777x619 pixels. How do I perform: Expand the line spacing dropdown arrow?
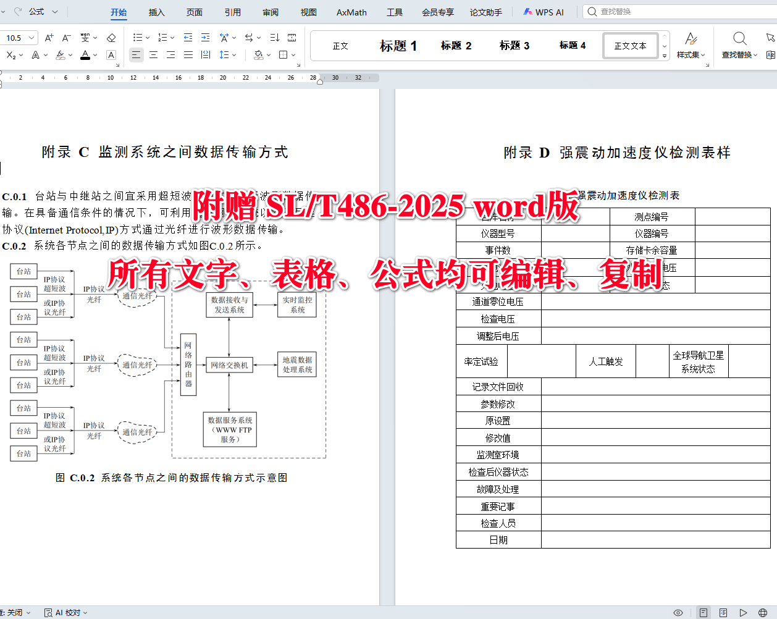click(x=234, y=55)
